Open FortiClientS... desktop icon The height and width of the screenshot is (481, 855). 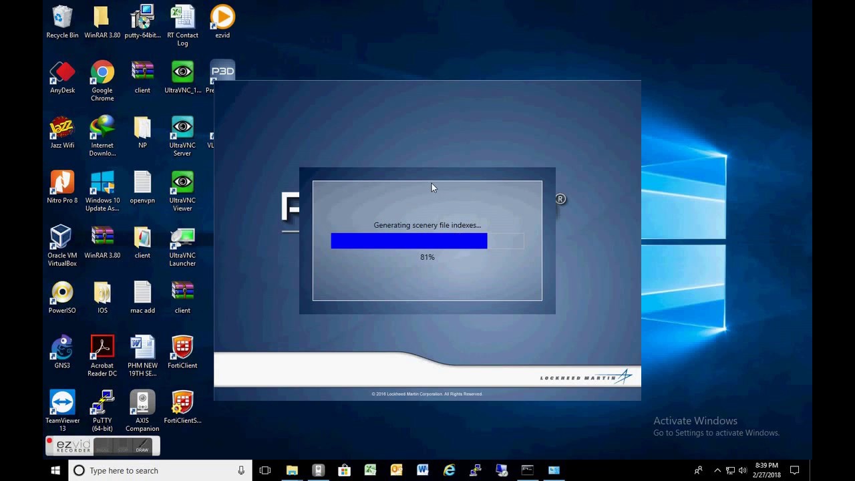pos(182,407)
